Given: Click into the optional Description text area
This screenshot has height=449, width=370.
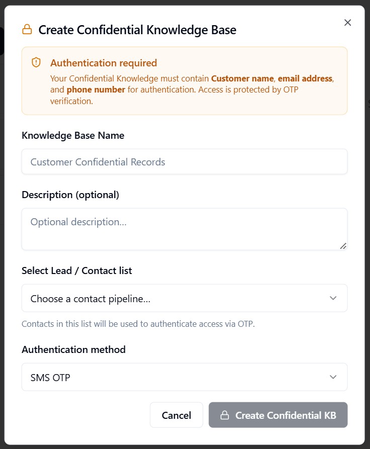Looking at the screenshot, I should [x=184, y=229].
